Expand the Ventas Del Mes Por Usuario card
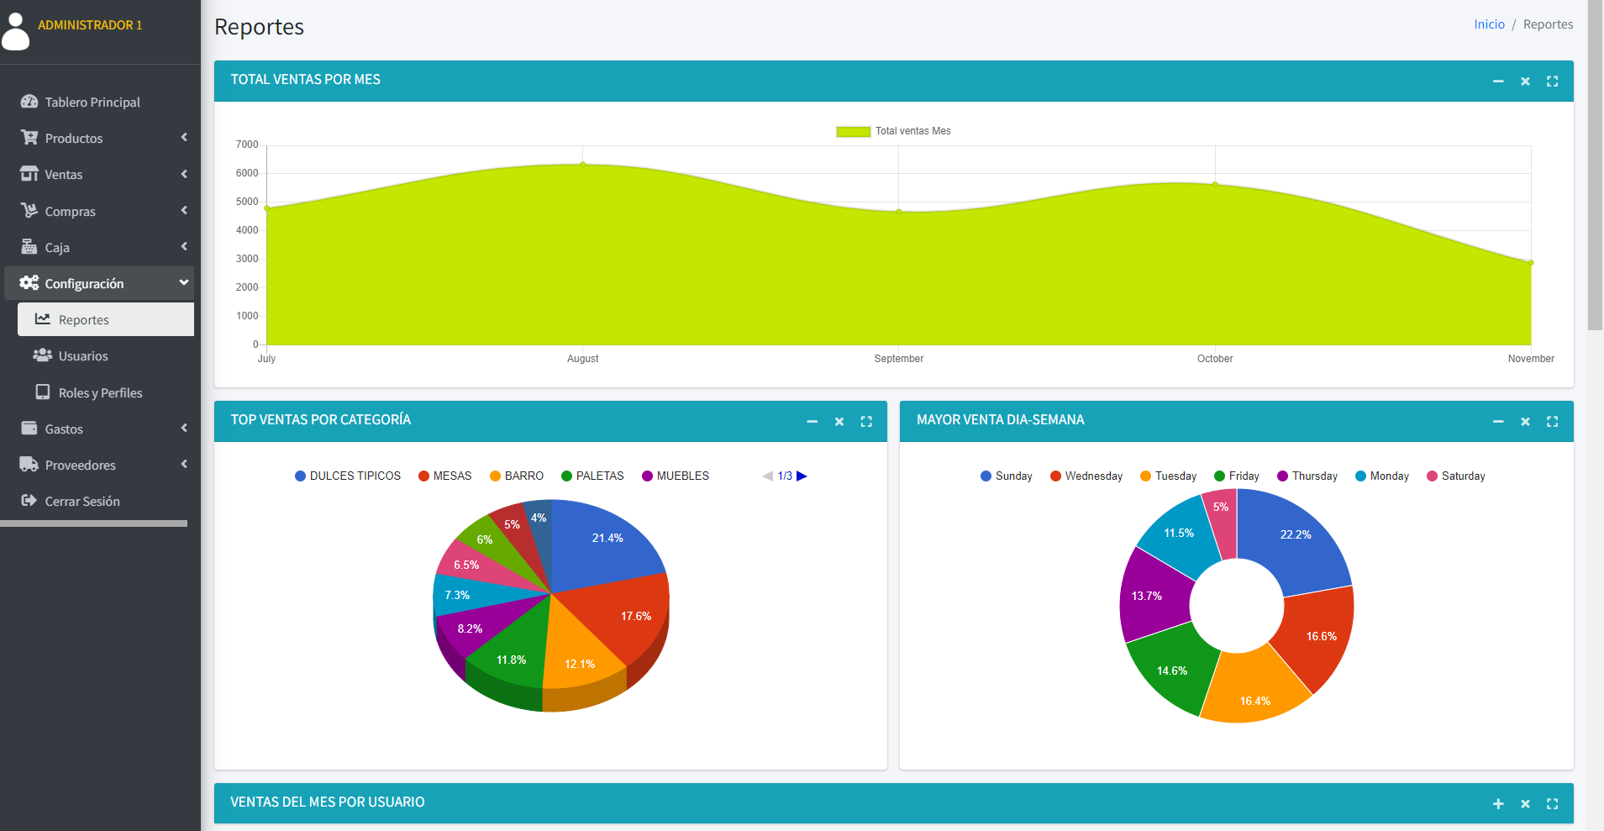Image resolution: width=1604 pixels, height=831 pixels. (1498, 804)
